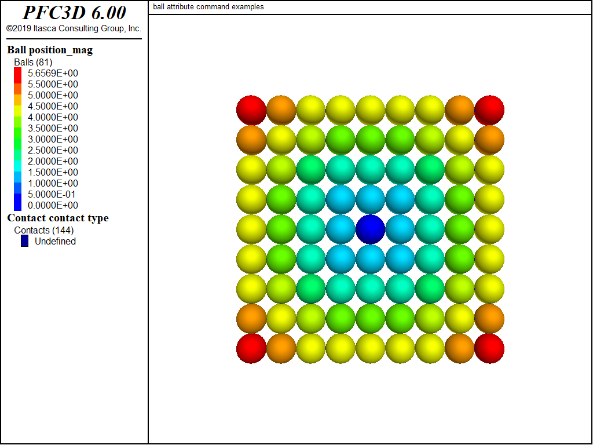Click the PFC3D 6.00 title text
593x445 pixels.
point(74,13)
